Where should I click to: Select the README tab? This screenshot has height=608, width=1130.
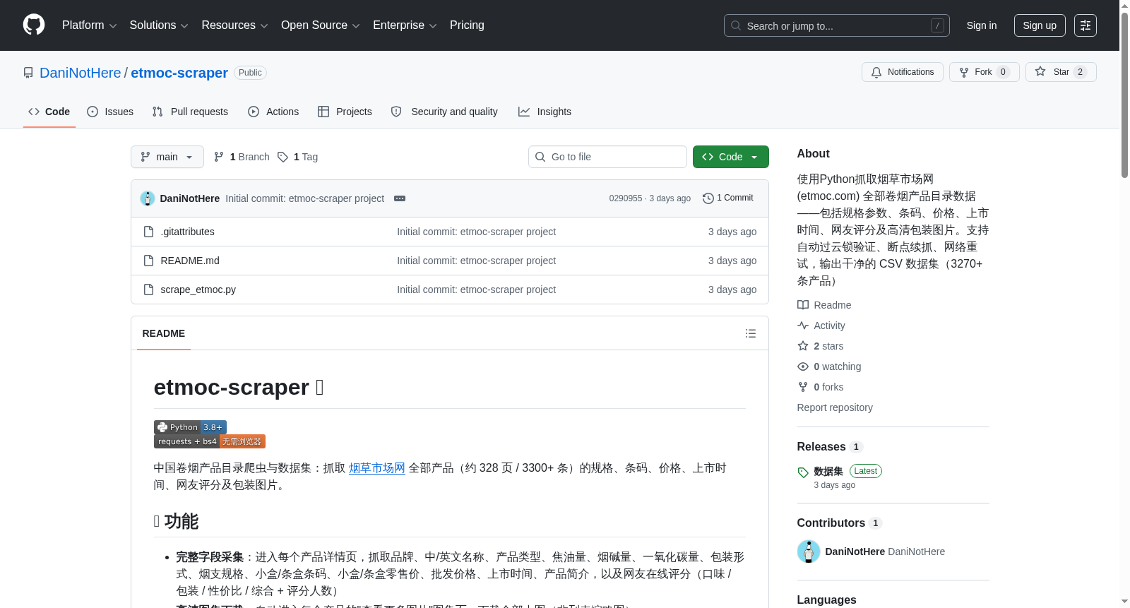164,333
